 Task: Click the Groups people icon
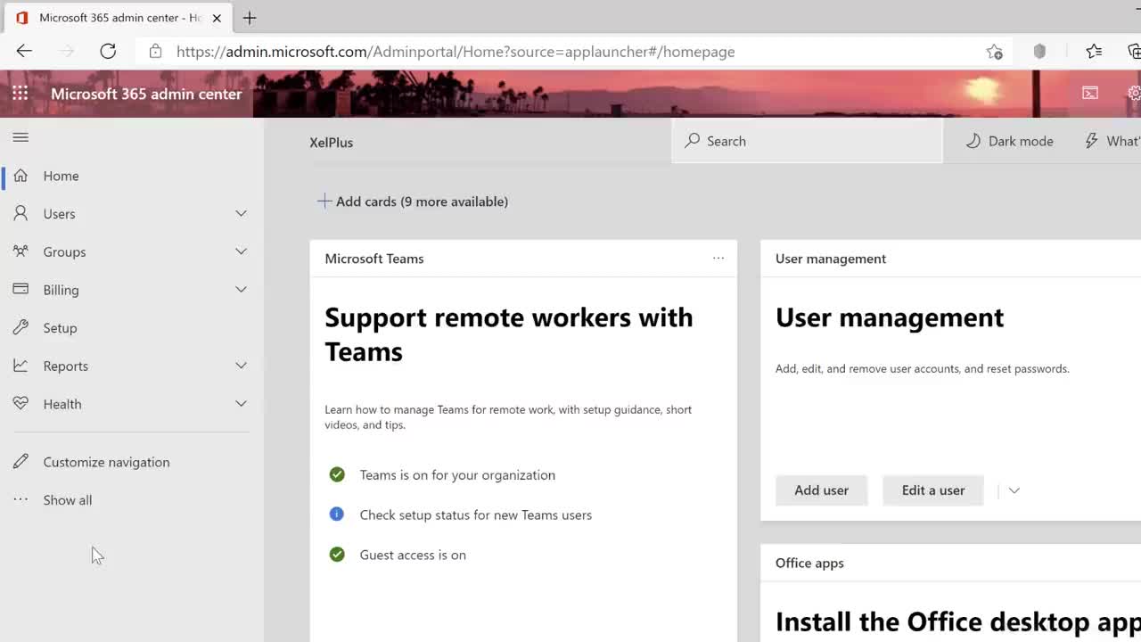click(x=21, y=251)
